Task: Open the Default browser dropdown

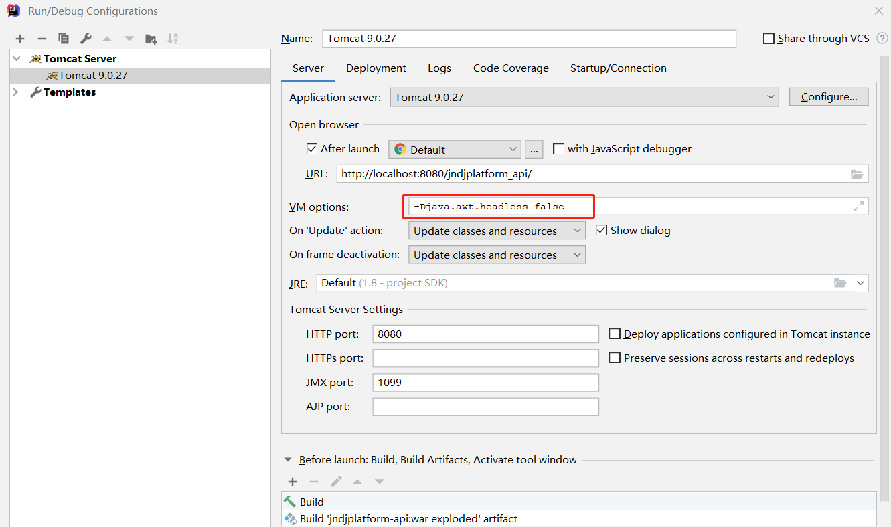Action: 455,149
